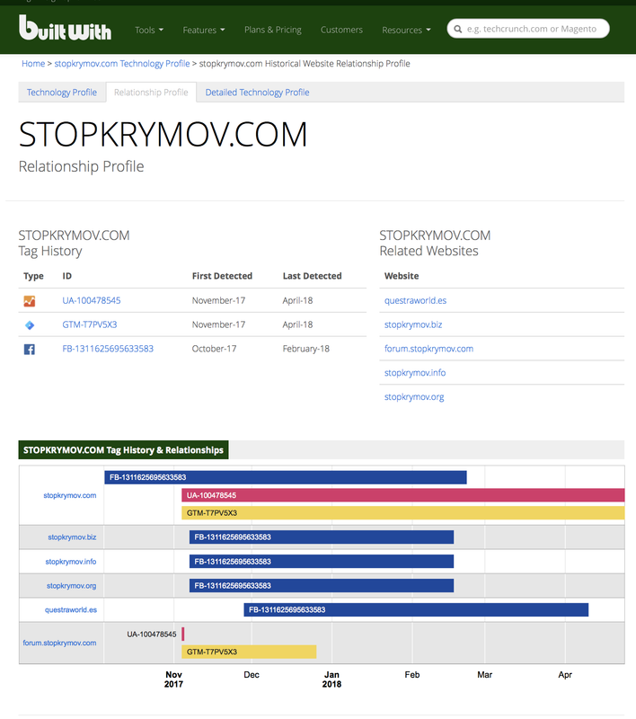
Task: Click the 'Website' column header
Action: 402,276
